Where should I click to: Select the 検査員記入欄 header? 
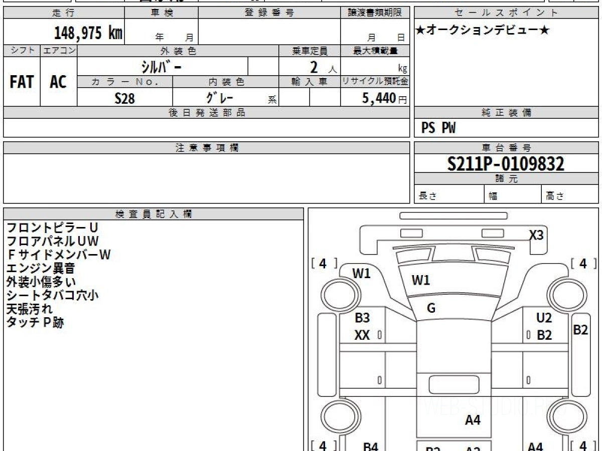point(154,214)
